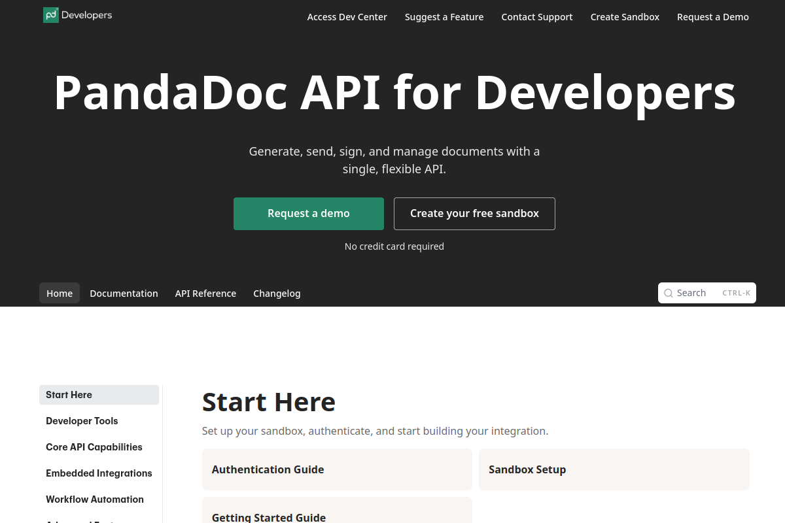Click Create your free sandbox button
The width and height of the screenshot is (785, 523).
point(474,214)
